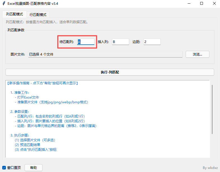Click the line (2) 预览匹配结果
Viewport: 220px width, 172px height.
pyautogui.click(x=27, y=145)
